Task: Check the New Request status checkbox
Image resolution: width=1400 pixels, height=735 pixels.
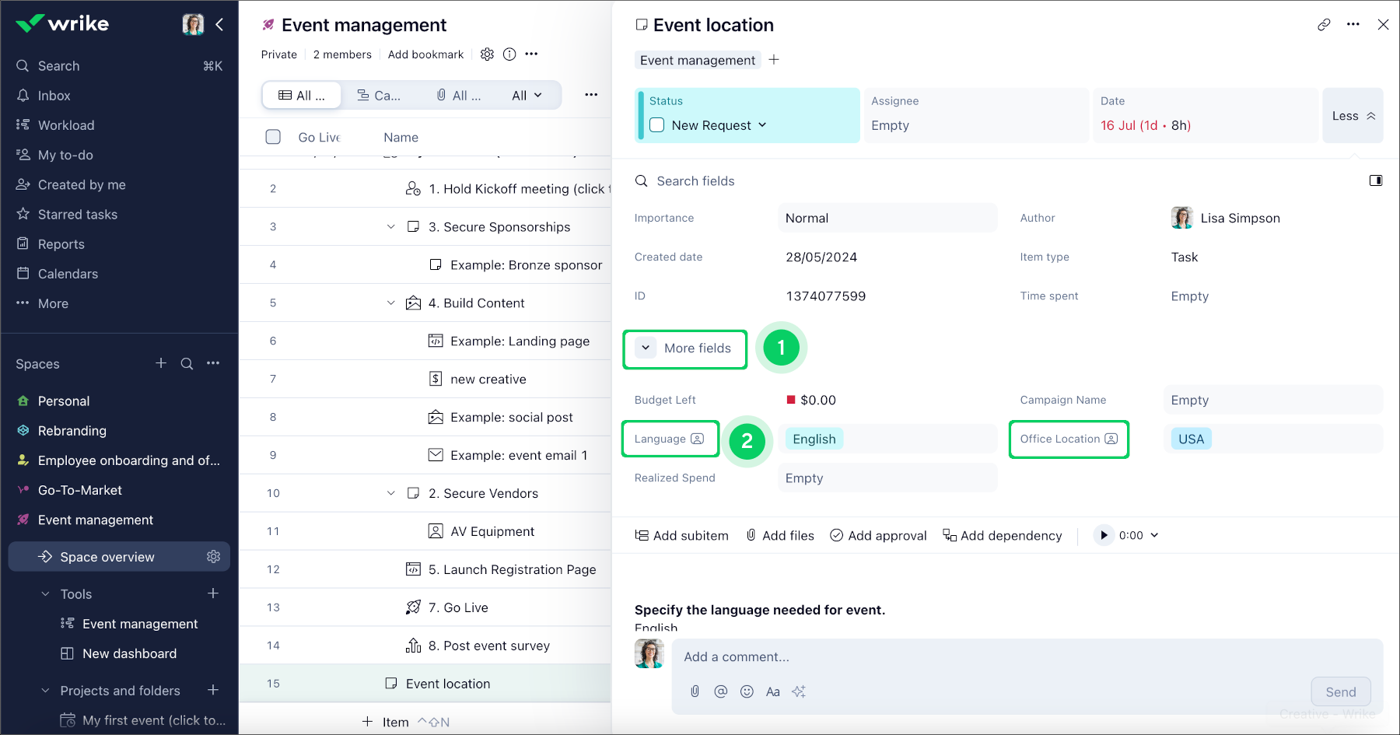Action: pyautogui.click(x=656, y=124)
